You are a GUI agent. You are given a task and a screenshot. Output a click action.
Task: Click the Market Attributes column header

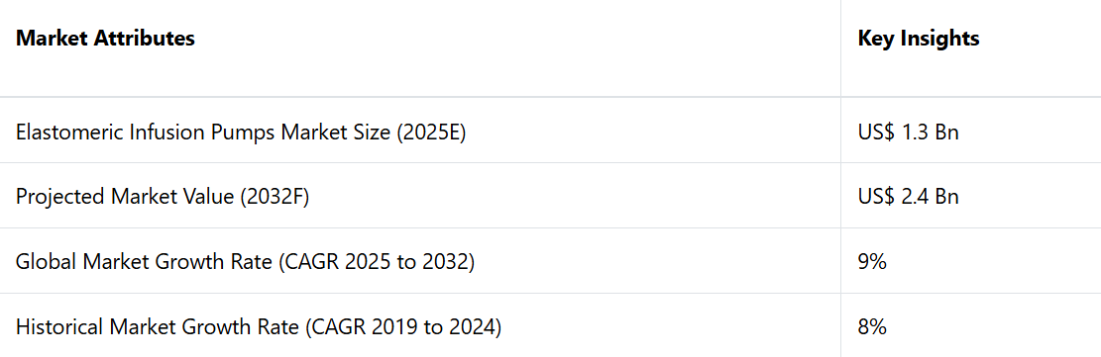[x=105, y=39]
